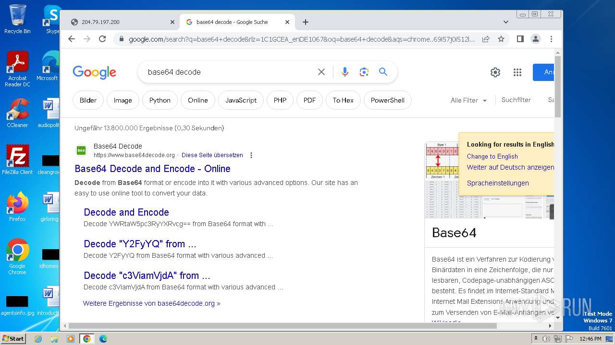Open the Google apps grid
Screen dimensions: 615x345
coord(517,72)
